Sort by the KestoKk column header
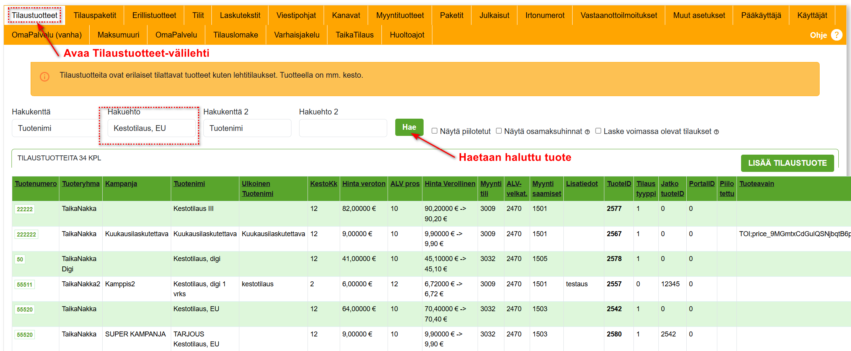The height and width of the screenshot is (351, 851). pos(324,184)
